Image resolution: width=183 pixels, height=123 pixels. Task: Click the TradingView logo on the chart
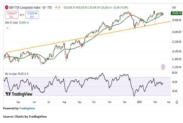19,94
